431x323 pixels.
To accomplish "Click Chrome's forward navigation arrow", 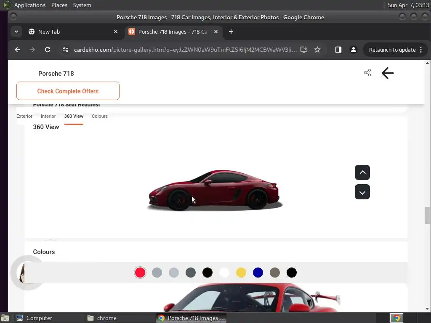I will pyautogui.click(x=32, y=50).
